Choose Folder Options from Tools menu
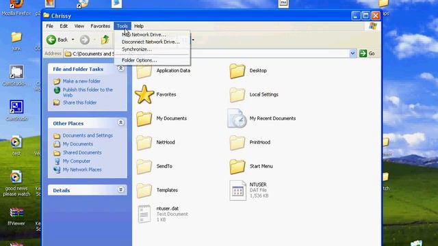Viewport: 438px width, 246px height. click(152, 60)
